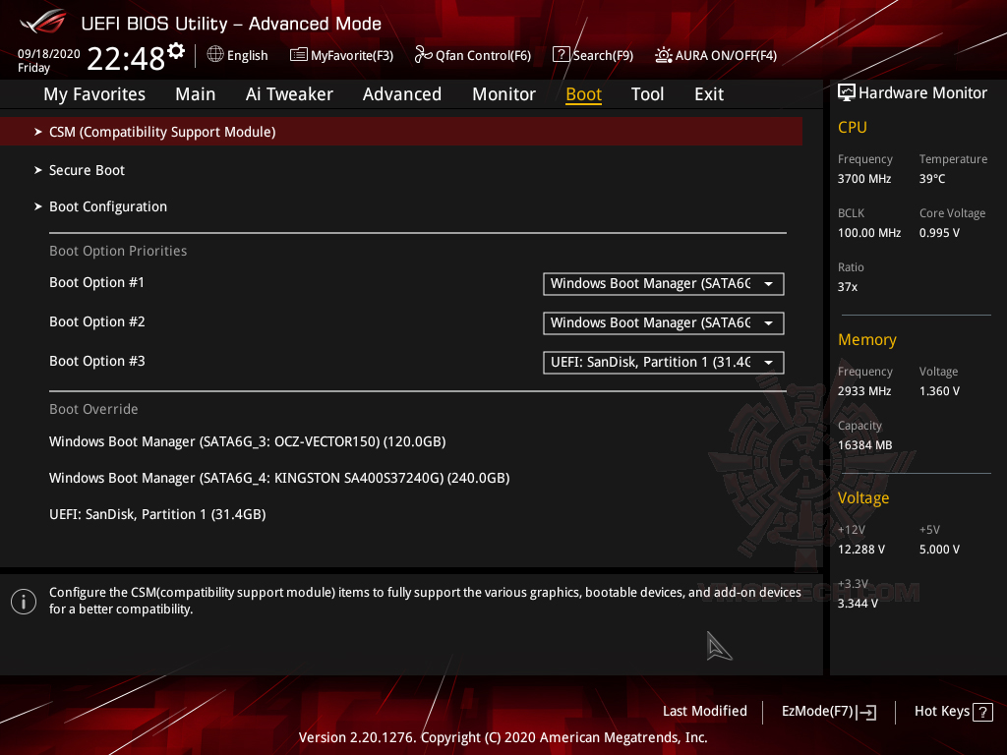The height and width of the screenshot is (755, 1007).
Task: Open Qfan Control with the fan icon
Action: coord(422,55)
